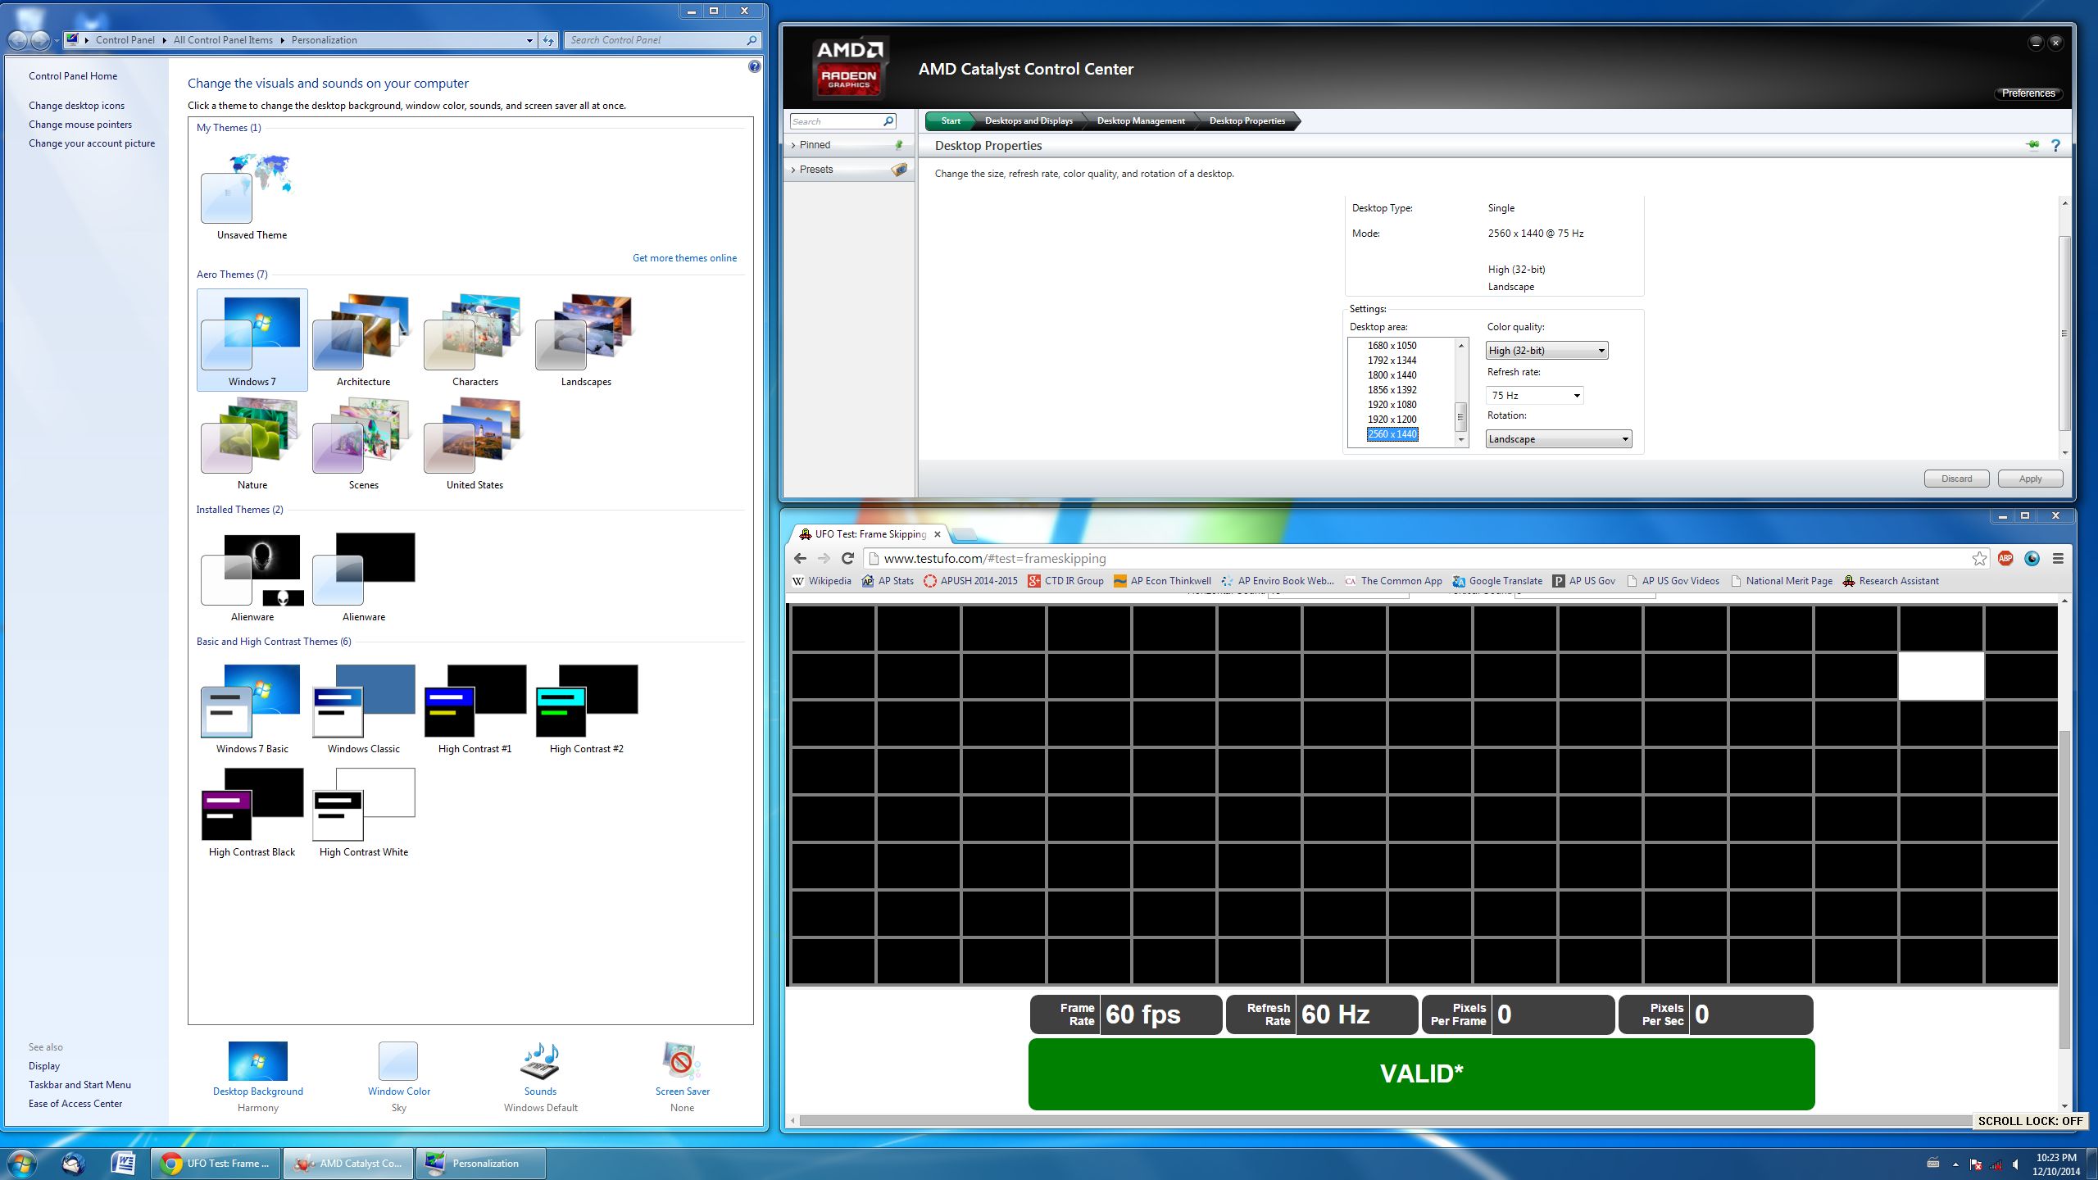Open the Screen Saver settings icon
This screenshot has height=1180, width=2098.
(x=681, y=1062)
